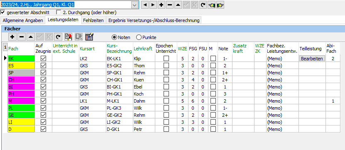Open the (Memo) entry for M row
The height and width of the screenshot is (150, 345).
274,101
